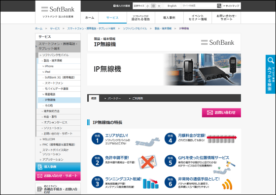Viewport: 276px width, 195px height.
Task: Open the blue side search tab
Action: pyautogui.click(x=271, y=74)
